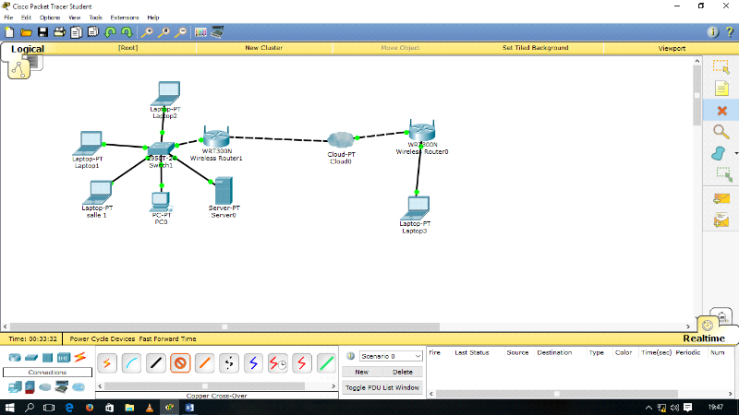Choose the Console cable
This screenshot has height=415, width=739.
coord(131,363)
